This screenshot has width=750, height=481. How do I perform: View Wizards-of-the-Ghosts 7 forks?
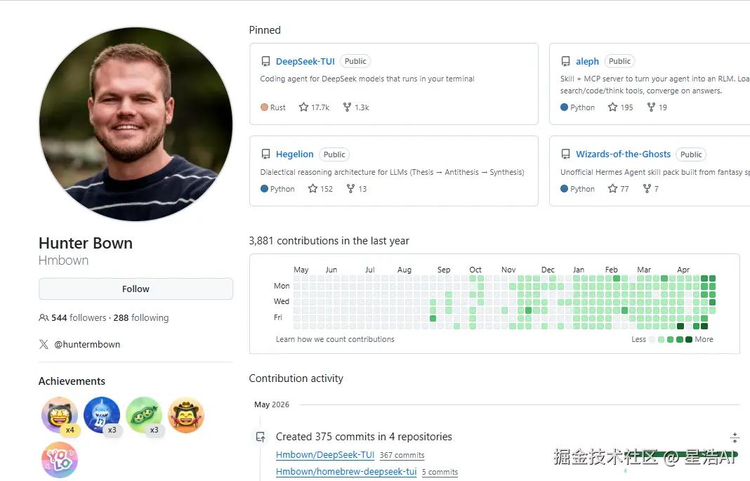(650, 189)
